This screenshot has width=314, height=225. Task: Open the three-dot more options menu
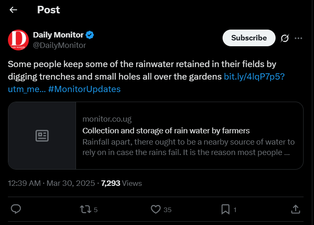coord(298,38)
